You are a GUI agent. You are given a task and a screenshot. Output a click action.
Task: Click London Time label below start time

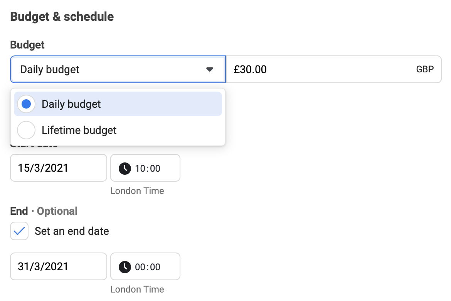[137, 191]
